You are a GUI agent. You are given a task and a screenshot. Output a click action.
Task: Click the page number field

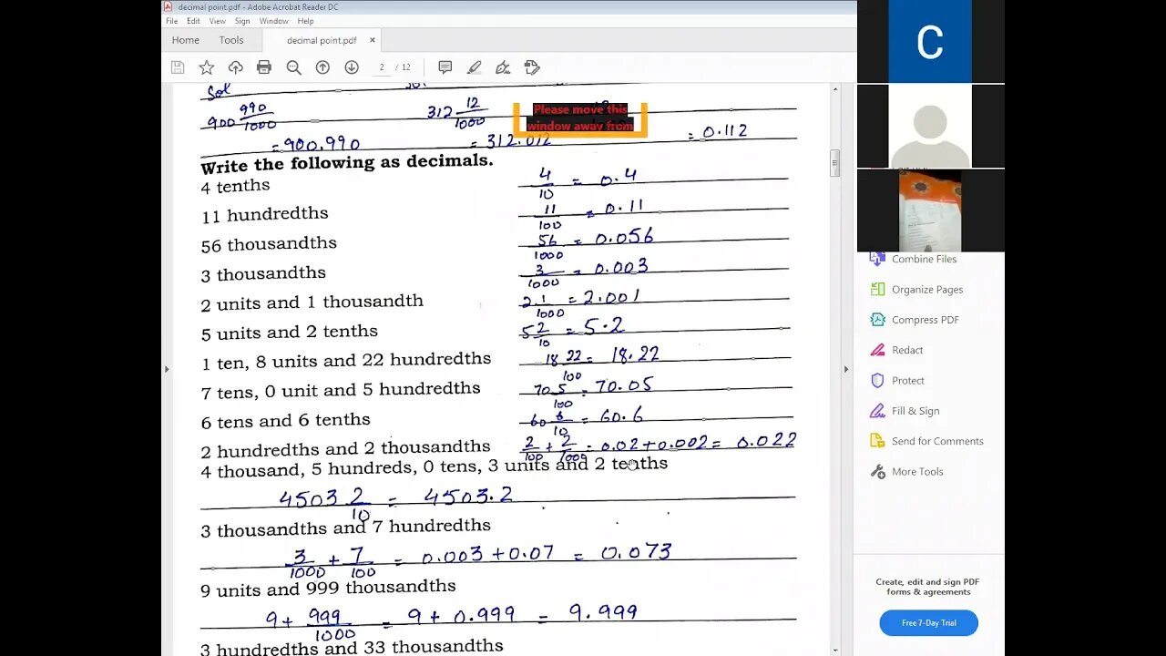click(x=382, y=67)
